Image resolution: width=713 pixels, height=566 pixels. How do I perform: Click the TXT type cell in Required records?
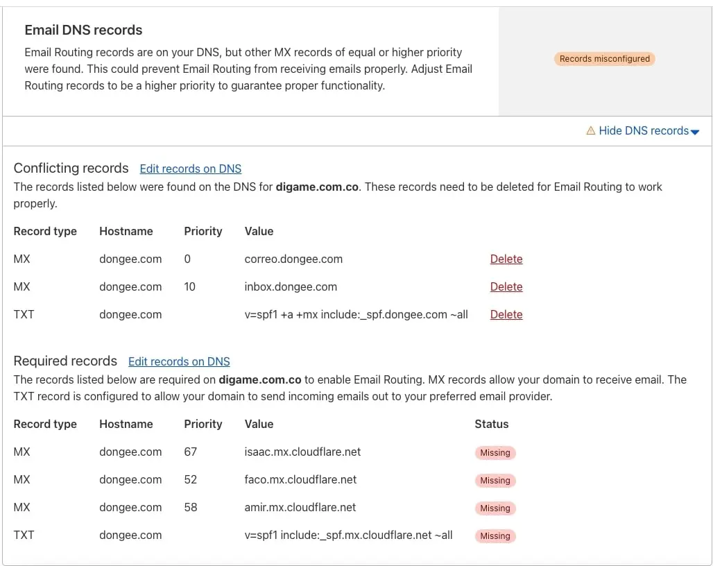pyautogui.click(x=24, y=535)
